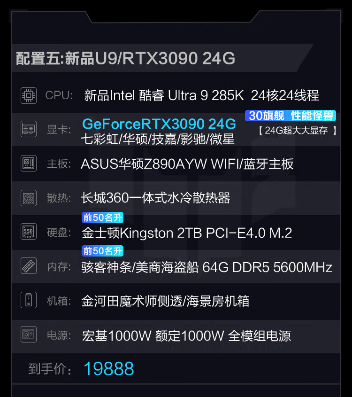Viewport: 352px width, 397px height.
Task: Click the SSD hard drive icon
Action: click(29, 232)
